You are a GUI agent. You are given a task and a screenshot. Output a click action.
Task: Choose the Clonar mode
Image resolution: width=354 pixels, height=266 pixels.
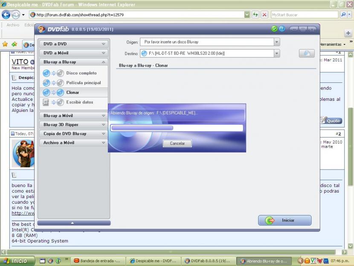pyautogui.click(x=74, y=92)
